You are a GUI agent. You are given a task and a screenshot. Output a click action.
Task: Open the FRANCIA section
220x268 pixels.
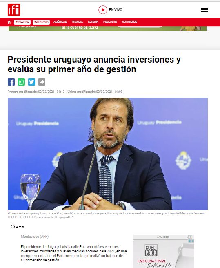[77, 22]
